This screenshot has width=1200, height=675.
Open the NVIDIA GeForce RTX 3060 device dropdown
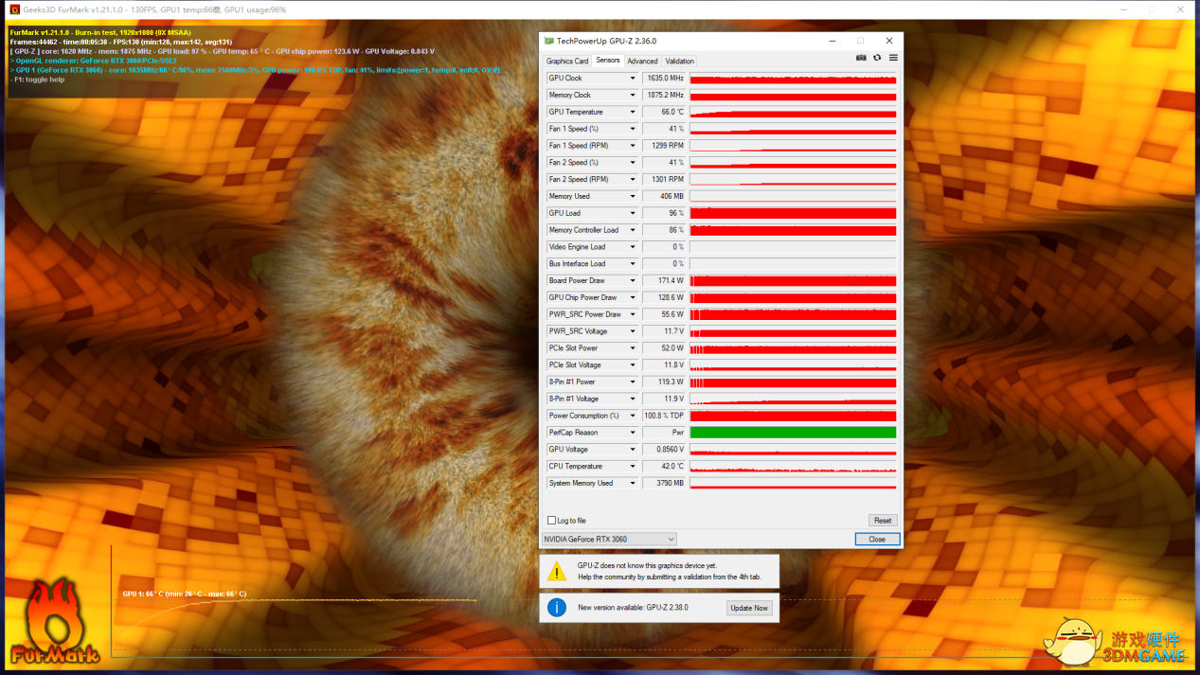pos(609,540)
